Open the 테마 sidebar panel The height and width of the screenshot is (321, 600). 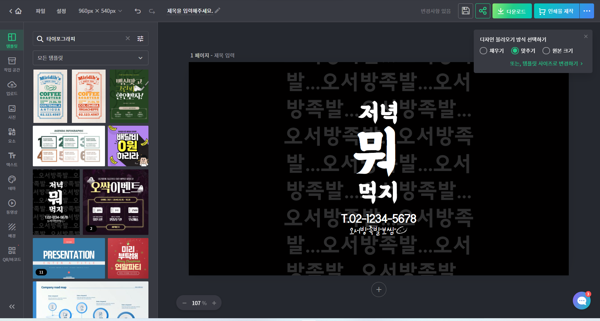tap(12, 183)
